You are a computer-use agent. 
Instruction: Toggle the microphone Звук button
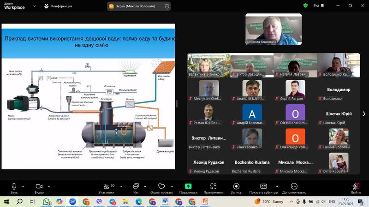[x=14, y=186]
